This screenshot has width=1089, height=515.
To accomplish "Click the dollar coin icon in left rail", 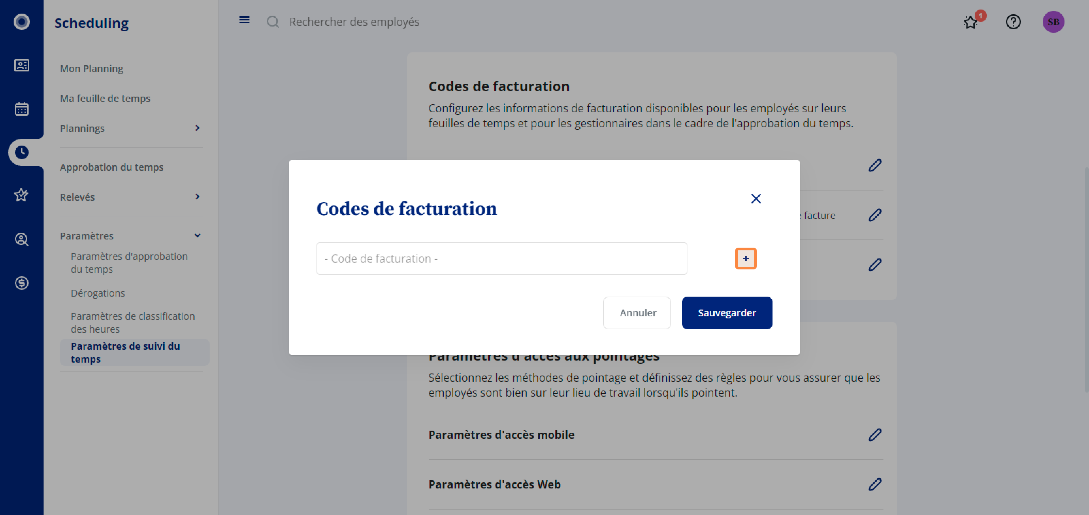I will pos(21,283).
